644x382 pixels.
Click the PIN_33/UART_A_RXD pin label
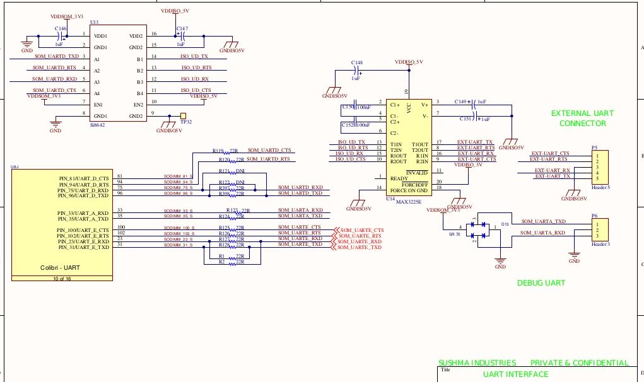coord(83,213)
